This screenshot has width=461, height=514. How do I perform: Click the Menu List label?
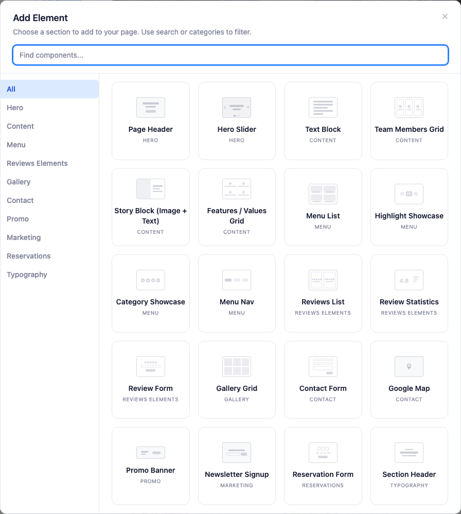click(x=323, y=216)
